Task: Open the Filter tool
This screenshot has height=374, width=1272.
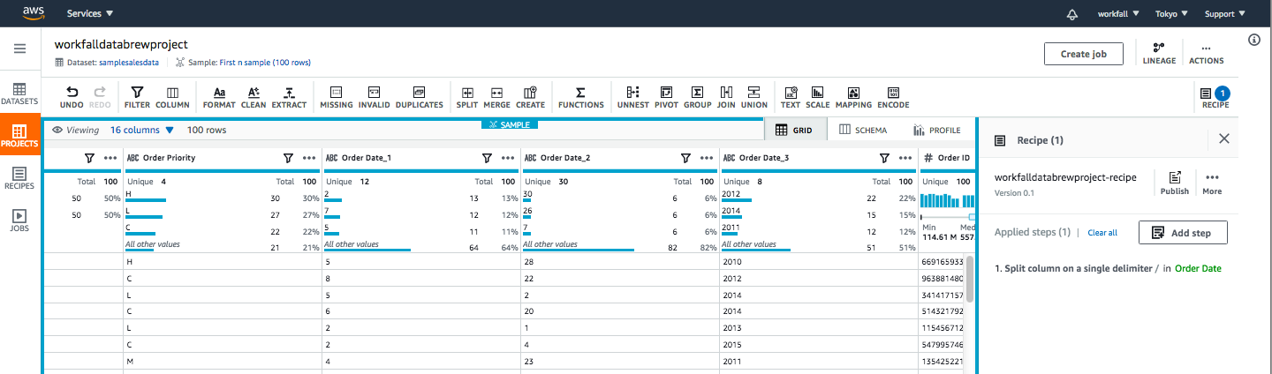Action: [137, 97]
